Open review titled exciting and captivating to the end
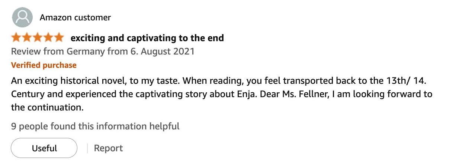The image size is (459, 165). click(147, 38)
